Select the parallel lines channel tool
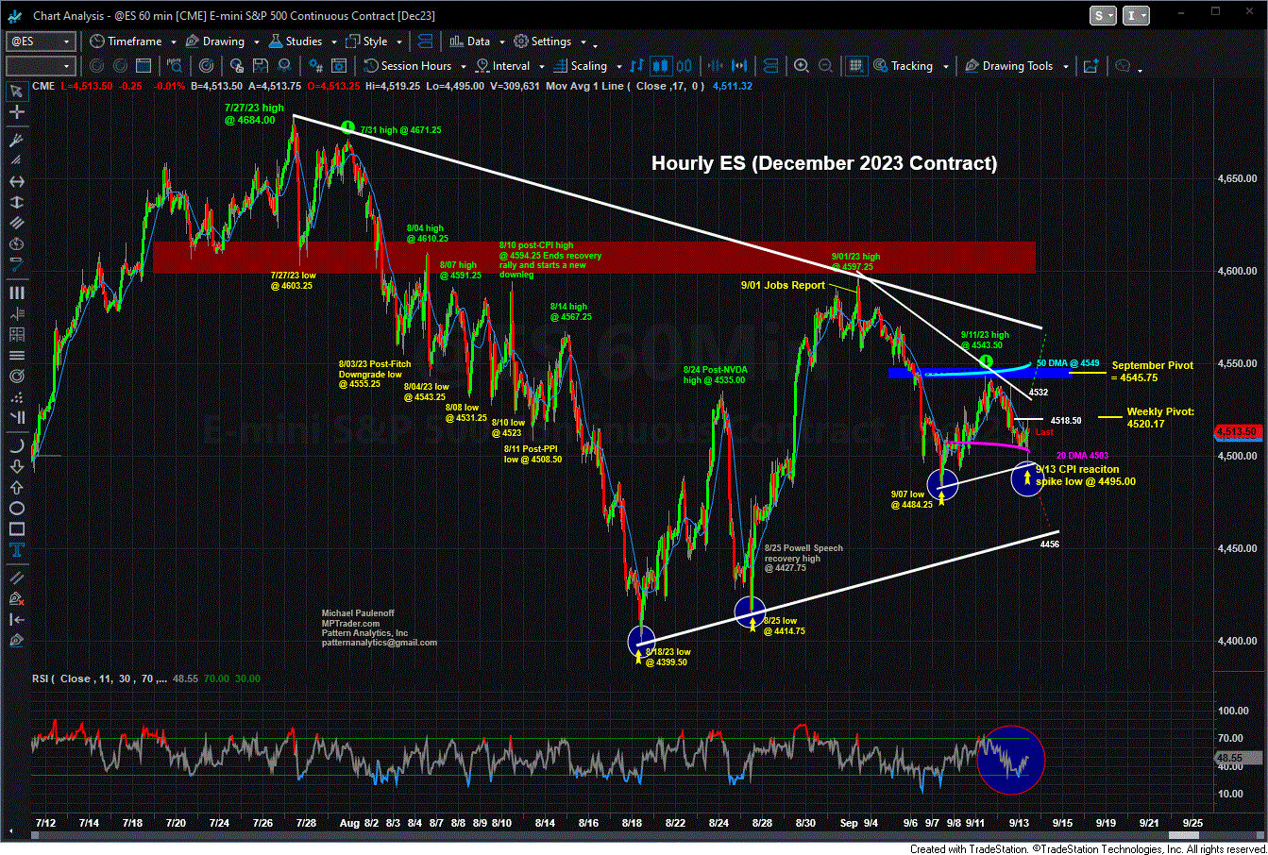The width and height of the screenshot is (1268, 855). click(17, 224)
